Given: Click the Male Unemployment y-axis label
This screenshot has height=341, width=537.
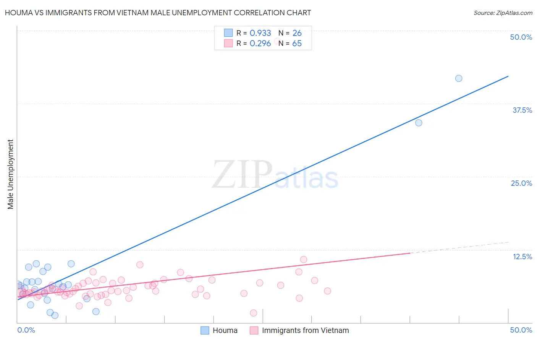Looking at the screenshot, I should 10,174.
